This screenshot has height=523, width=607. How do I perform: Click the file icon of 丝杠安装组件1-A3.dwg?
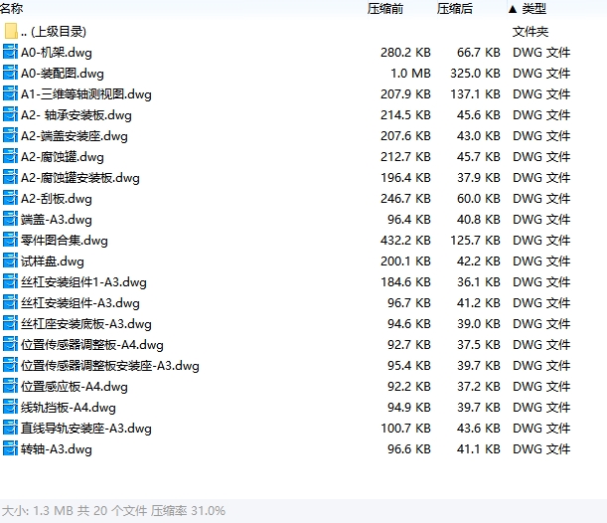tap(10, 282)
